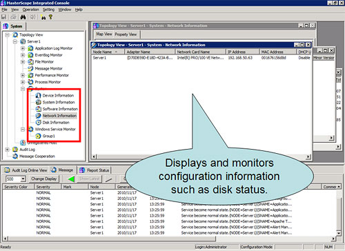Switch to Map View tab
The image size is (345, 251).
pos(104,34)
